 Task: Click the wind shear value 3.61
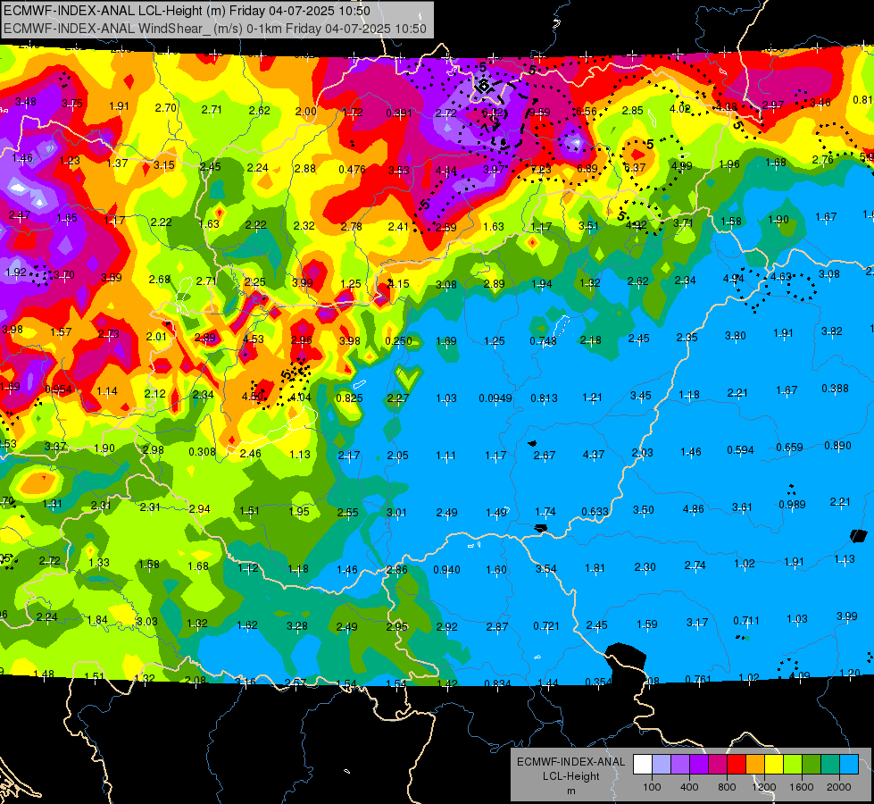742,507
